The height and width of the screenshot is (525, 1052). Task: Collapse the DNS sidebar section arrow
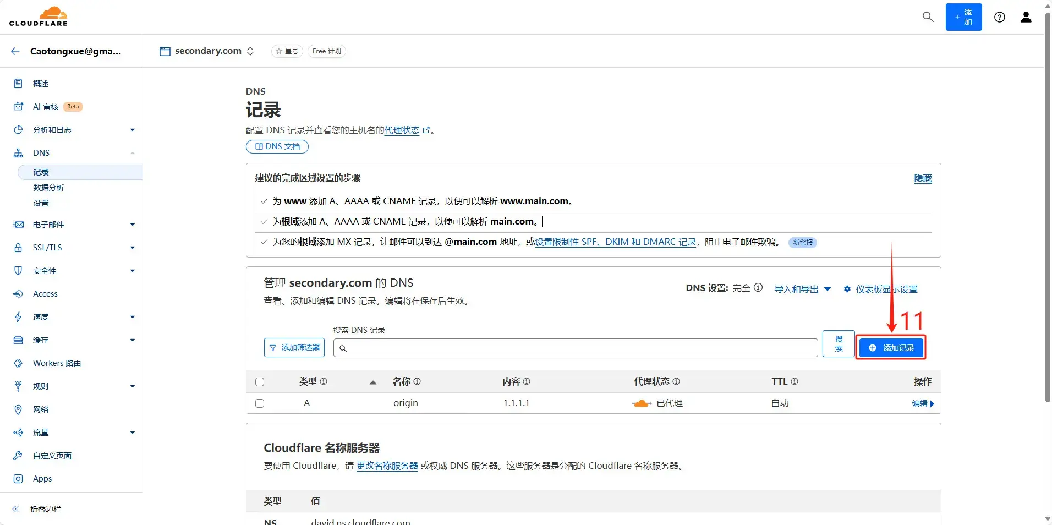pos(133,153)
